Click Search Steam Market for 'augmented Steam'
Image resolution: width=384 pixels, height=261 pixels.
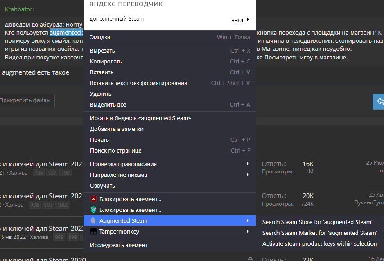(x=320, y=233)
